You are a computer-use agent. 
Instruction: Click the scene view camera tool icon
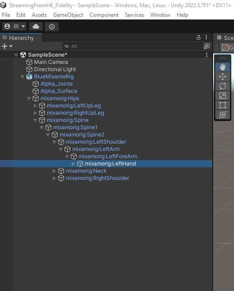[225, 48]
